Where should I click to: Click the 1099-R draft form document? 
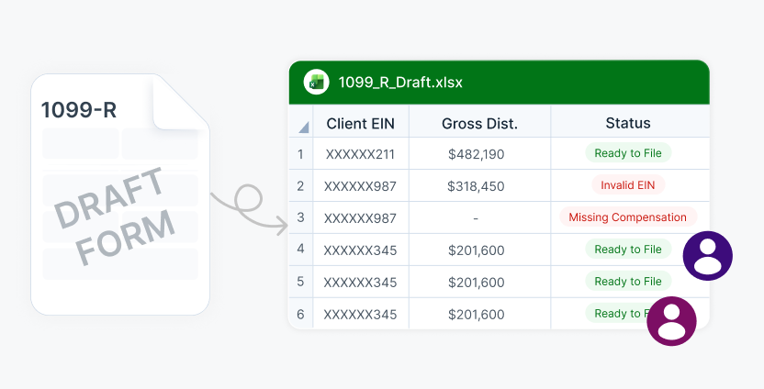(120, 194)
